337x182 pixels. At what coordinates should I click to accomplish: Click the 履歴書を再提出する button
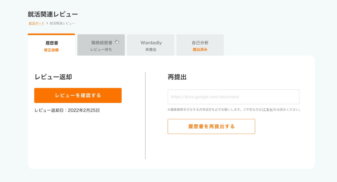pos(211,127)
